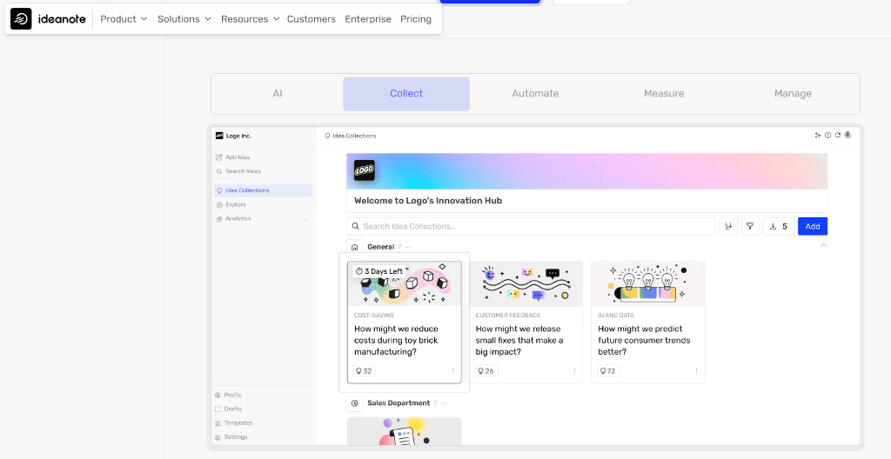Collapse the General section chevron
This screenshot has height=459, width=891.
pos(823,245)
